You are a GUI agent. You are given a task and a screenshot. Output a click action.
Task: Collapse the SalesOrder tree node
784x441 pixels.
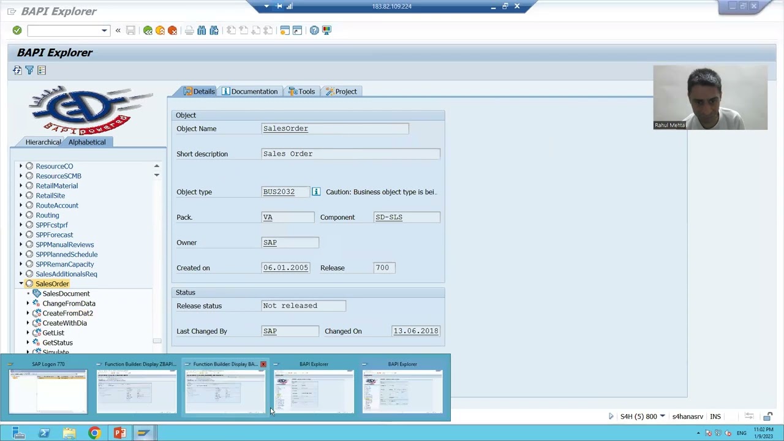[21, 284]
